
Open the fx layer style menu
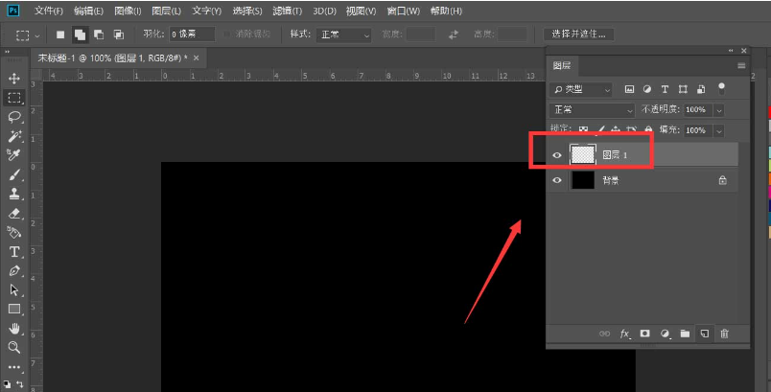pyautogui.click(x=625, y=334)
